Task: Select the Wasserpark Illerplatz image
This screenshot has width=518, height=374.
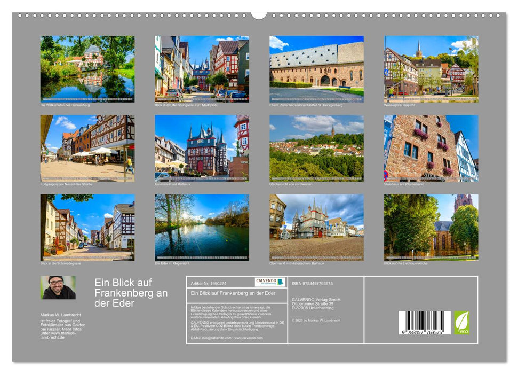Action: (x=431, y=68)
